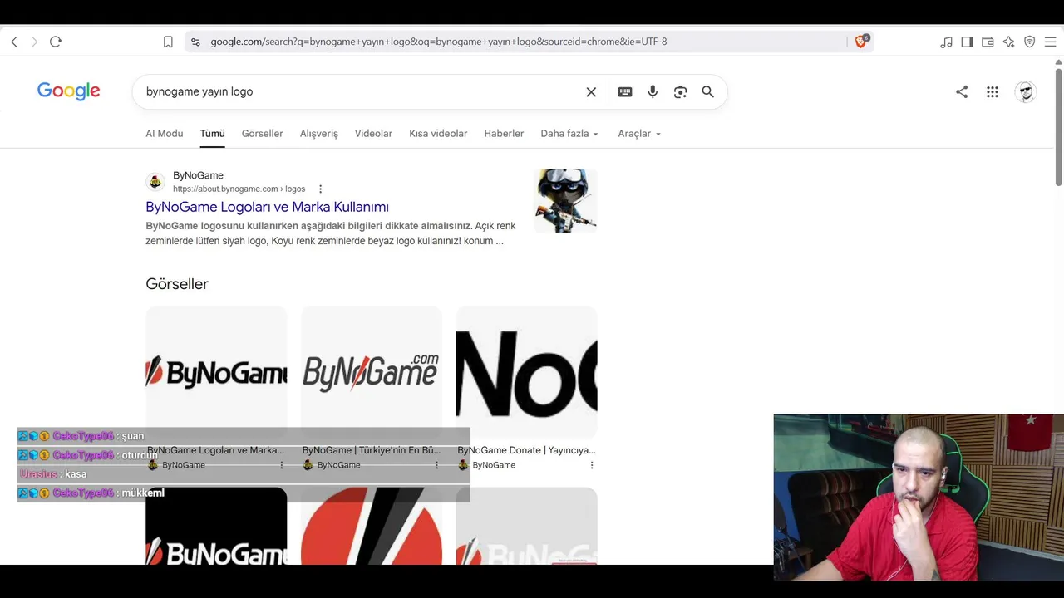The image size is (1064, 598).
Task: Expand the Araçlar dropdown
Action: [x=639, y=134]
